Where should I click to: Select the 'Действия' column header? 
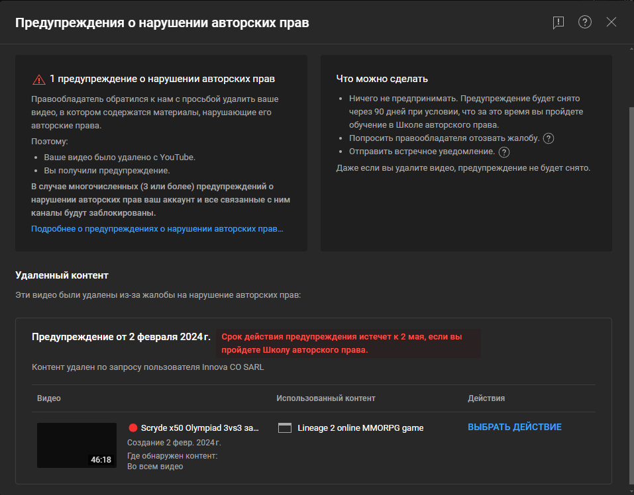point(486,398)
